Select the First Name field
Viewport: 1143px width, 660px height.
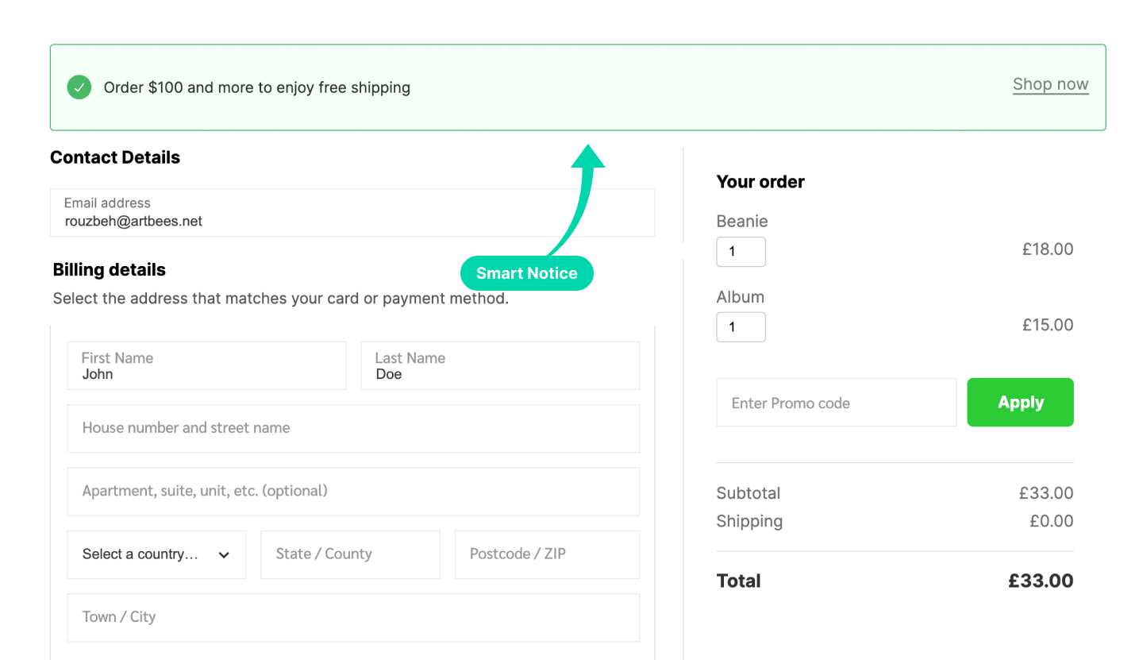207,366
